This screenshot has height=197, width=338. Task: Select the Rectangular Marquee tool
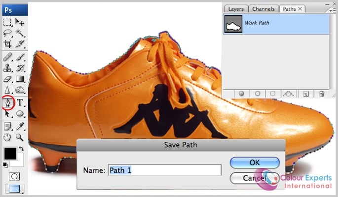[x=7, y=22]
